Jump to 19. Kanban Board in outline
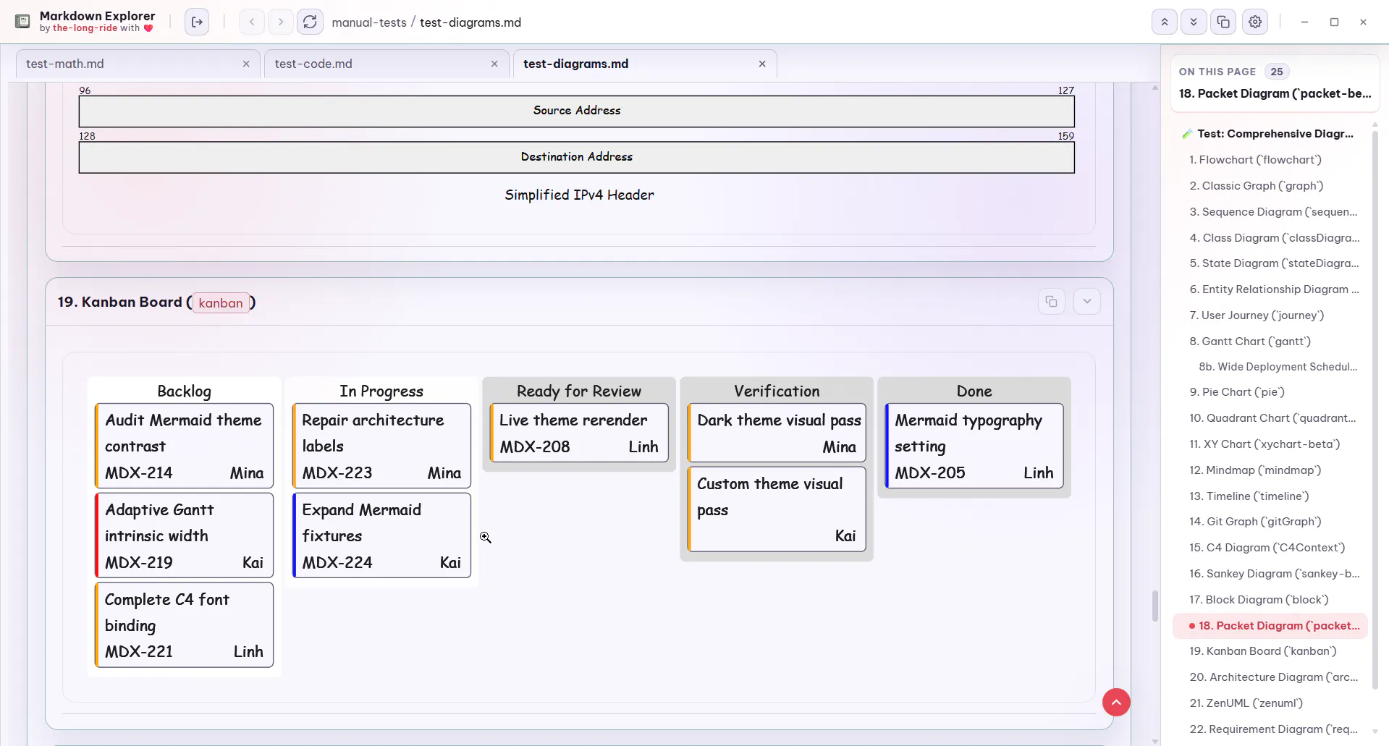This screenshot has height=746, width=1389. click(1262, 651)
